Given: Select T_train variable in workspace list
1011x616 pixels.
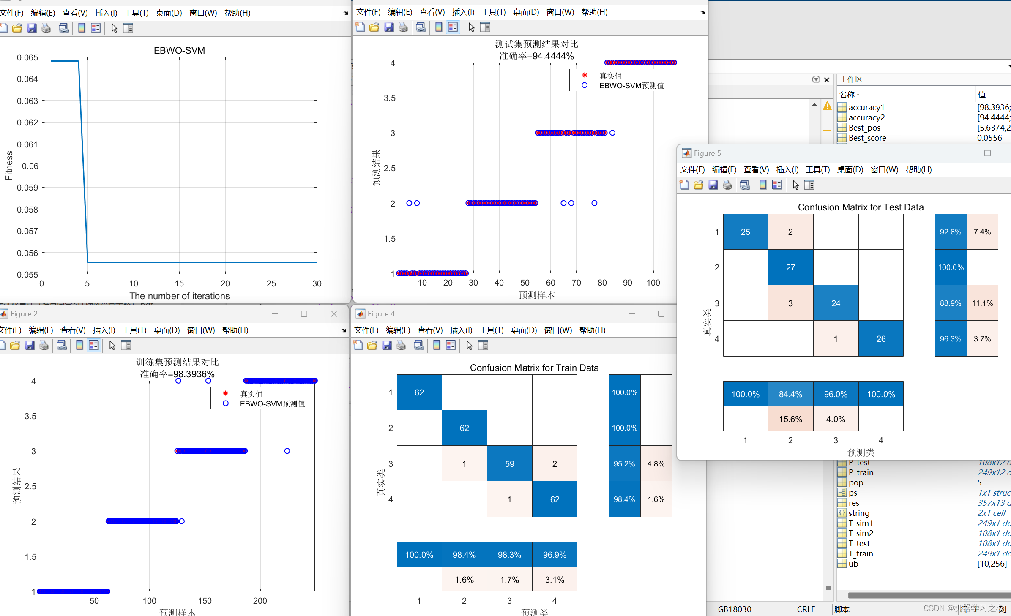Looking at the screenshot, I should pos(861,553).
